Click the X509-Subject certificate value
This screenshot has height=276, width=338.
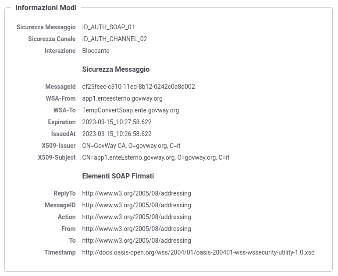pyautogui.click(x=156, y=157)
